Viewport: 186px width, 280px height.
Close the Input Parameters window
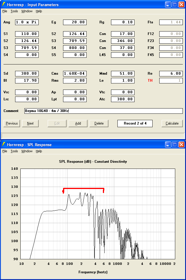point(181,5)
